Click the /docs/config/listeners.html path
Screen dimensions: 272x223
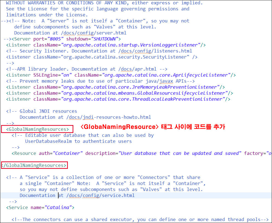click(155, 51)
